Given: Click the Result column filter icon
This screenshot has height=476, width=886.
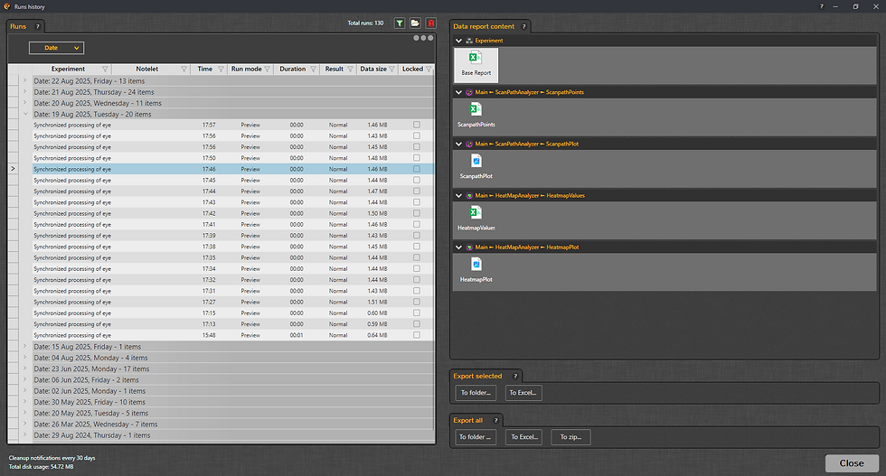Looking at the screenshot, I should 350,70.
